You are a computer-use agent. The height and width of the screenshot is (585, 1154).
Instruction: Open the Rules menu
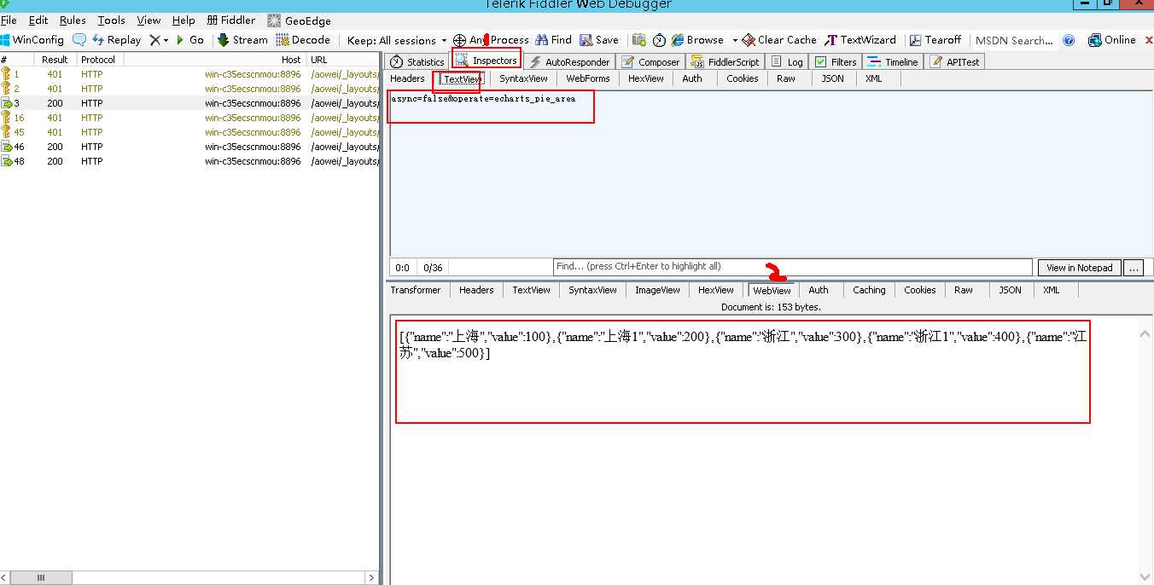click(x=73, y=20)
